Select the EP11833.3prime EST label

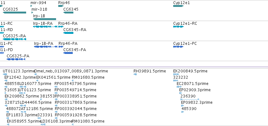(x=22, y=115)
